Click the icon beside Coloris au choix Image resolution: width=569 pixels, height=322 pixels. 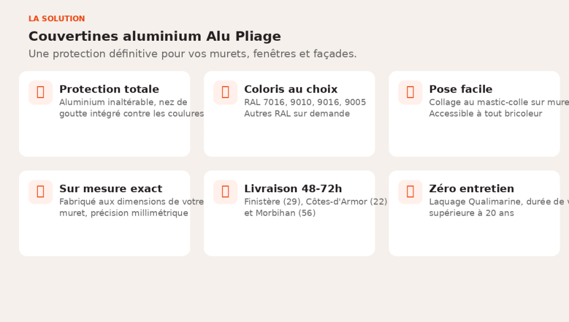225,92
